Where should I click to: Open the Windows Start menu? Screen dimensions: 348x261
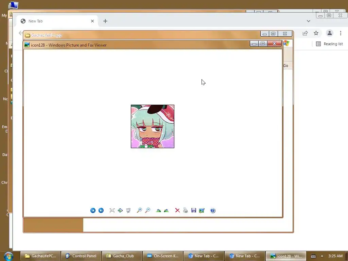click(x=8, y=256)
